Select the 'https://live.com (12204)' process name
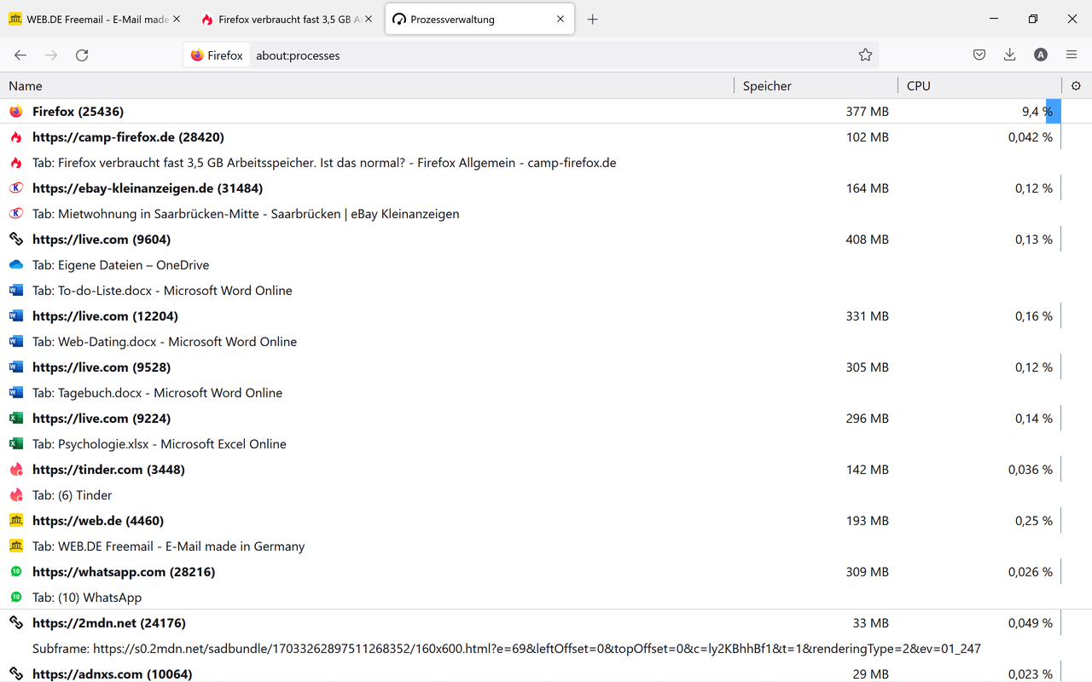1092x682 pixels. [105, 316]
